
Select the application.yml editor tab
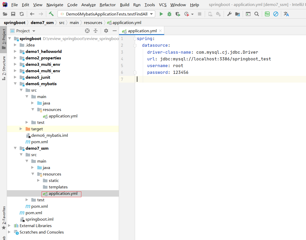[x=142, y=31]
